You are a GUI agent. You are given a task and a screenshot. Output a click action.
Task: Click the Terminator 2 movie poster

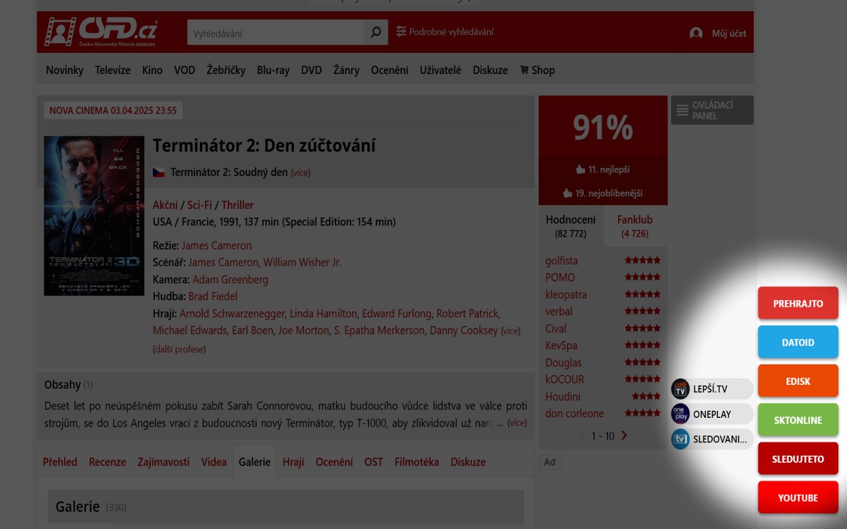(x=94, y=216)
